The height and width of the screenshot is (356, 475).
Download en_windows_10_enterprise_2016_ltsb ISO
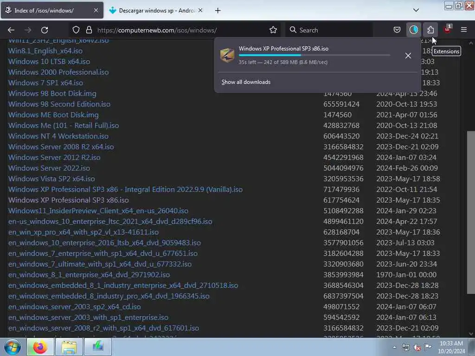(x=104, y=243)
